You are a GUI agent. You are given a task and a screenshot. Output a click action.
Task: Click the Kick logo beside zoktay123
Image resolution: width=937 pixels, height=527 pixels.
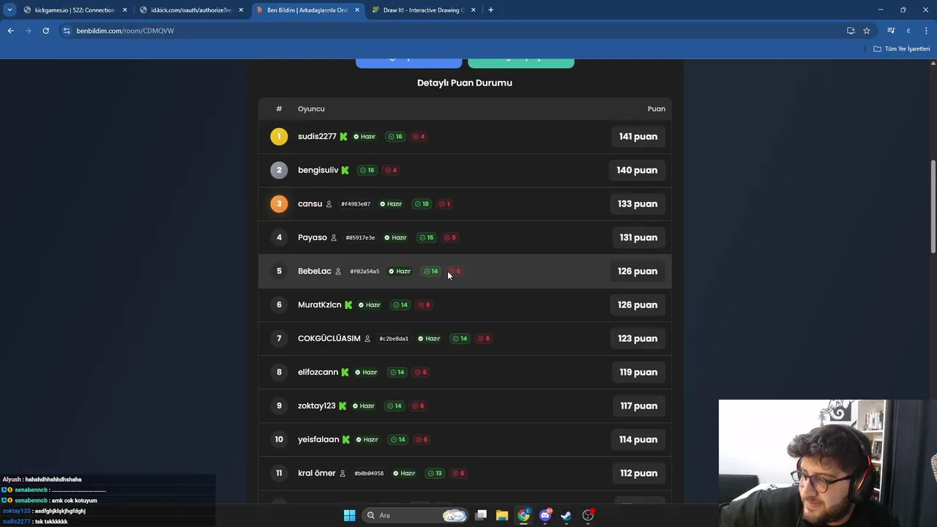point(342,405)
